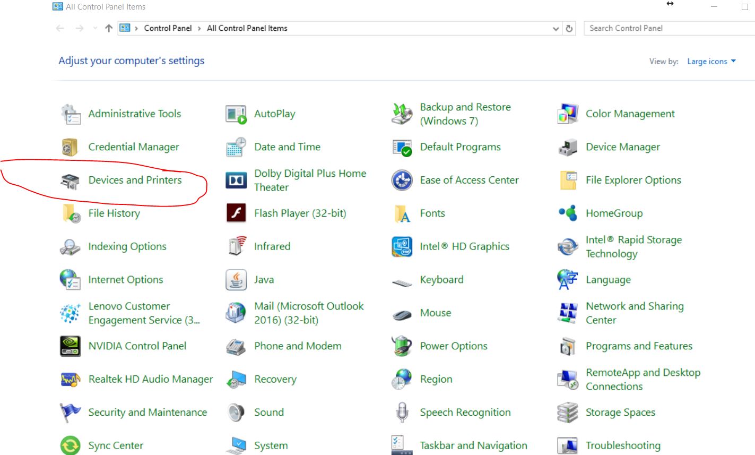Open the Fonts folder icon
The image size is (755, 455).
(402, 213)
